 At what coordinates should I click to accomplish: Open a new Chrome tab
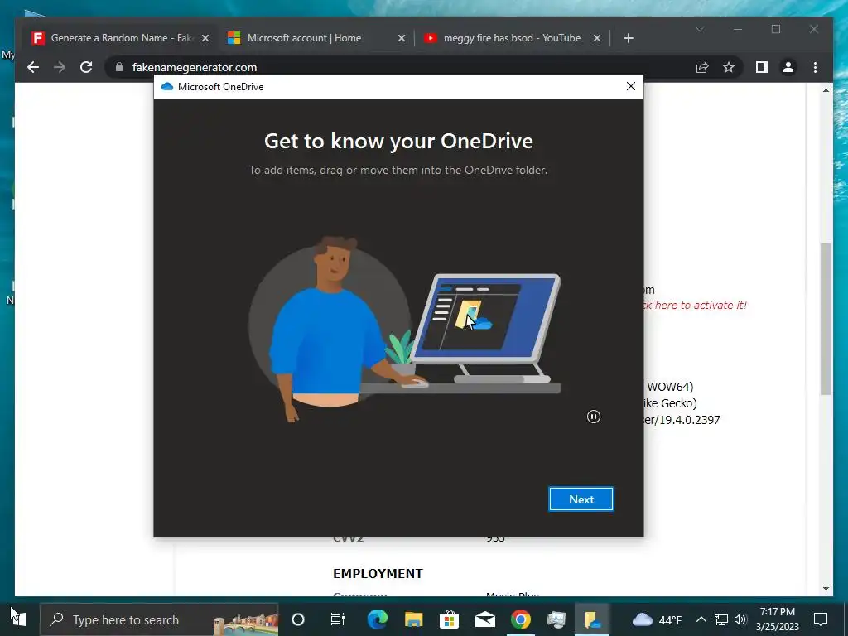tap(628, 38)
